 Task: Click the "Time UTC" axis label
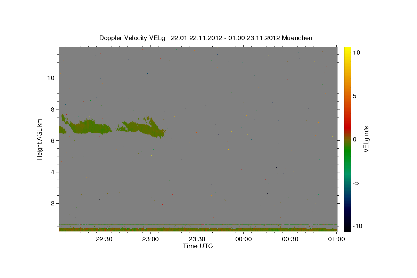pyautogui.click(x=198, y=246)
